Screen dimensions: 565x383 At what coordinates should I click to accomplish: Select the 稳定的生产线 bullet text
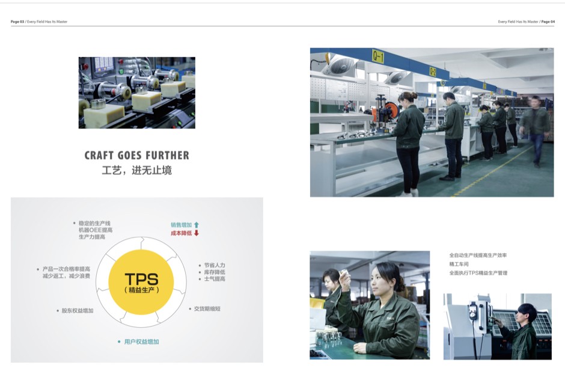point(94,223)
